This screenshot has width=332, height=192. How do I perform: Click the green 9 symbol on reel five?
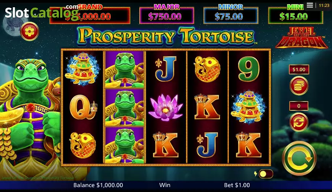coord(248,69)
